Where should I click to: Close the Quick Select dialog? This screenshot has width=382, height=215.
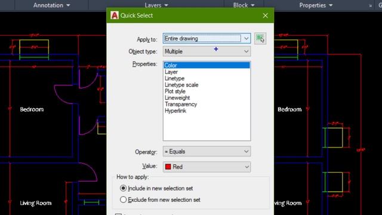click(265, 16)
